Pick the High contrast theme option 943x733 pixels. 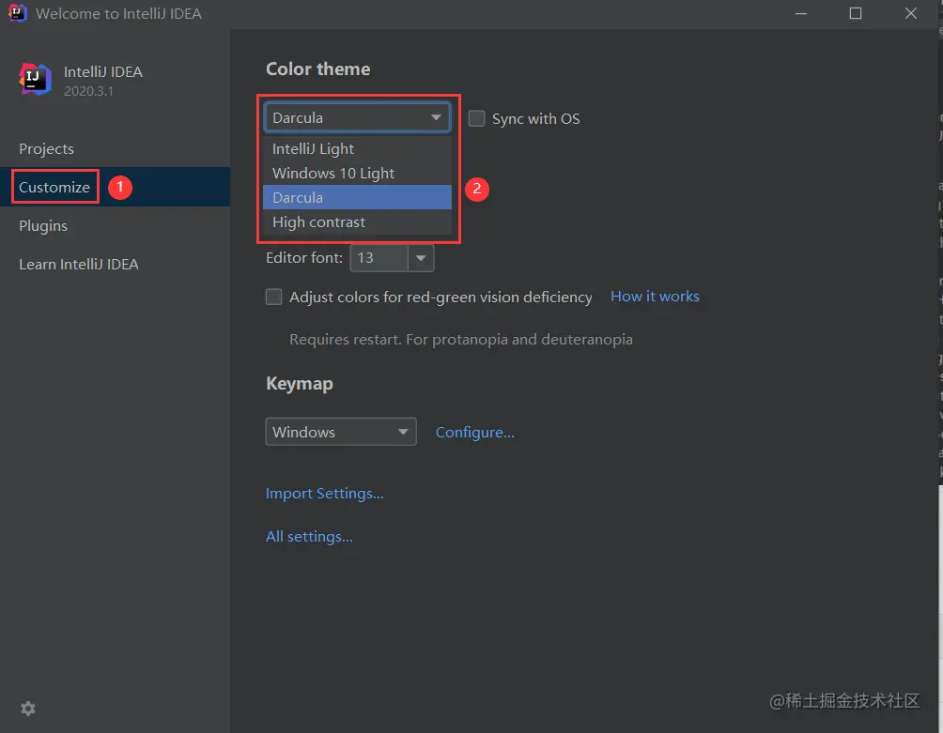357,222
